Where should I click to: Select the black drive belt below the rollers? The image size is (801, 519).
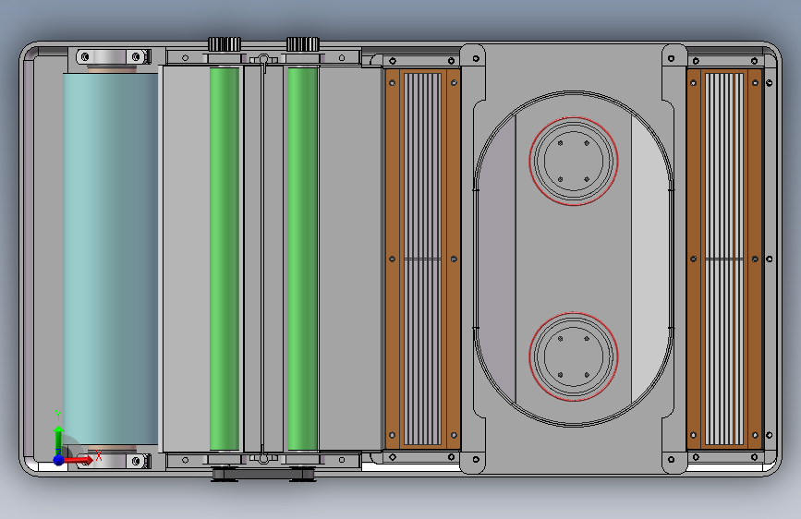pos(263,475)
